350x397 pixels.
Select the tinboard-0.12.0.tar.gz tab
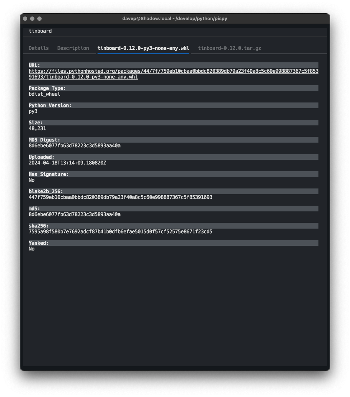(x=229, y=48)
